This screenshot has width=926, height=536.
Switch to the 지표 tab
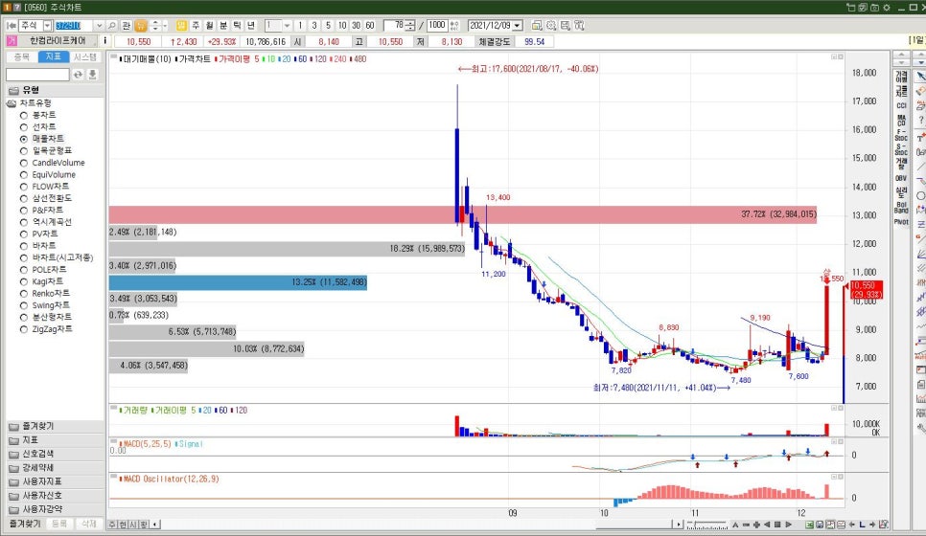[53, 56]
